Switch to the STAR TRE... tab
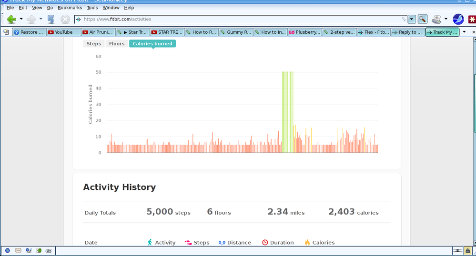This screenshot has height=256, width=476. tap(167, 32)
